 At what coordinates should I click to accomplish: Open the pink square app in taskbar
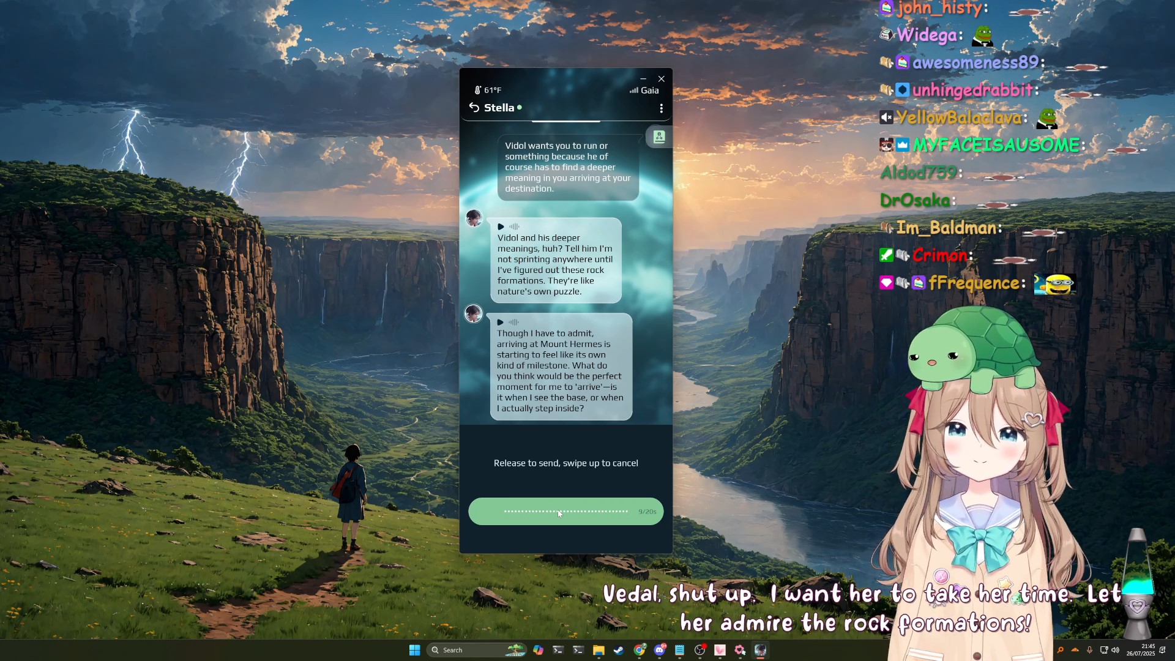[720, 650]
